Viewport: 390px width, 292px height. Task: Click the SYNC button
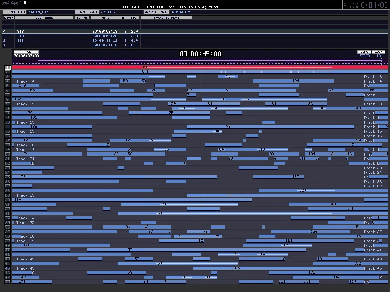pyautogui.click(x=364, y=52)
